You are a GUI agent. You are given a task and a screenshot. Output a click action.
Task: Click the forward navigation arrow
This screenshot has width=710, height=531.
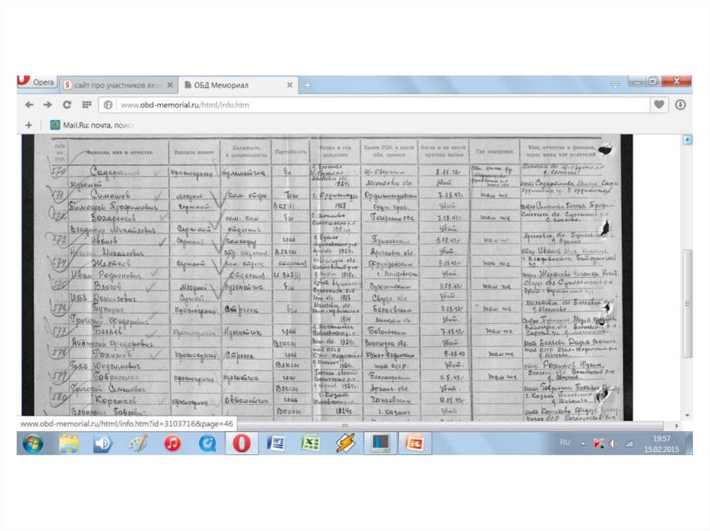(x=47, y=105)
